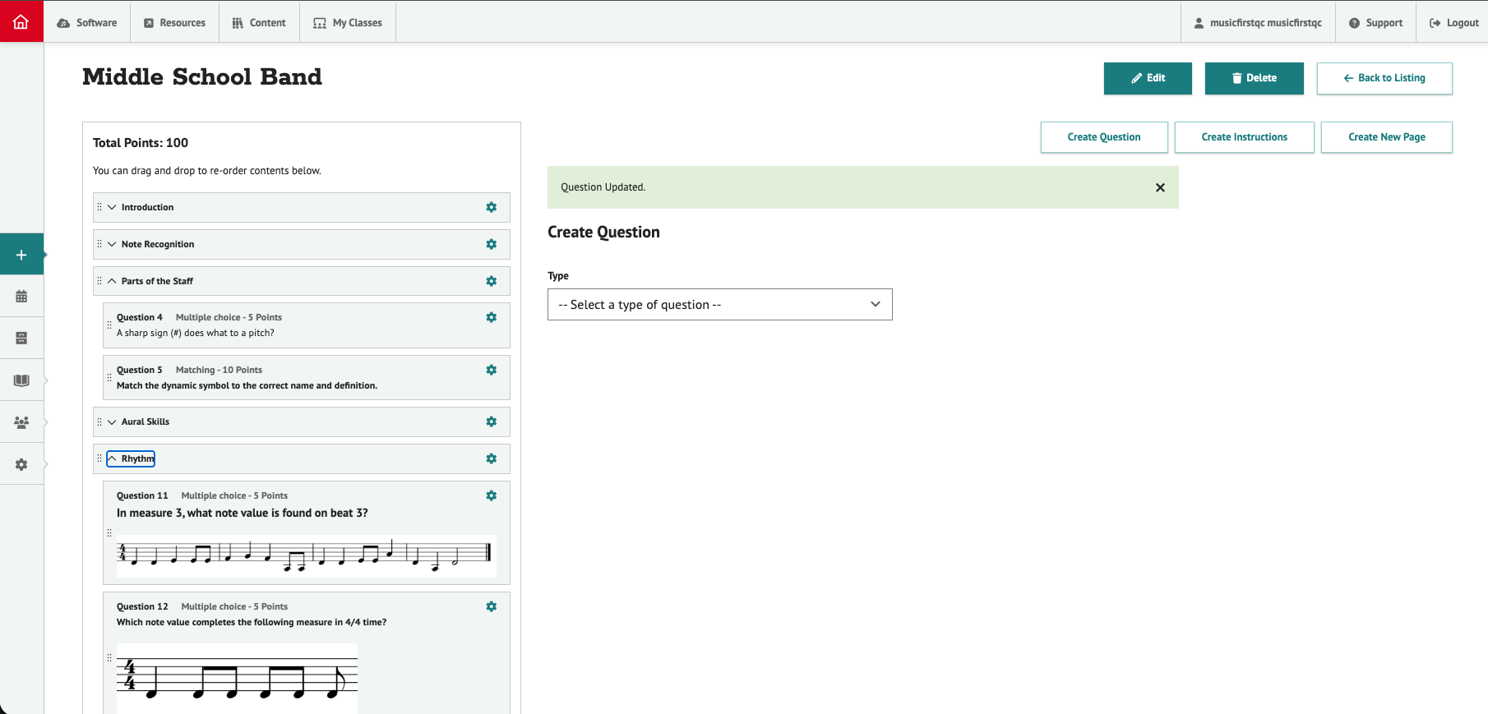Image resolution: width=1488 pixels, height=714 pixels.
Task: Expand the book sidebar submenu arrow
Action: click(x=46, y=380)
